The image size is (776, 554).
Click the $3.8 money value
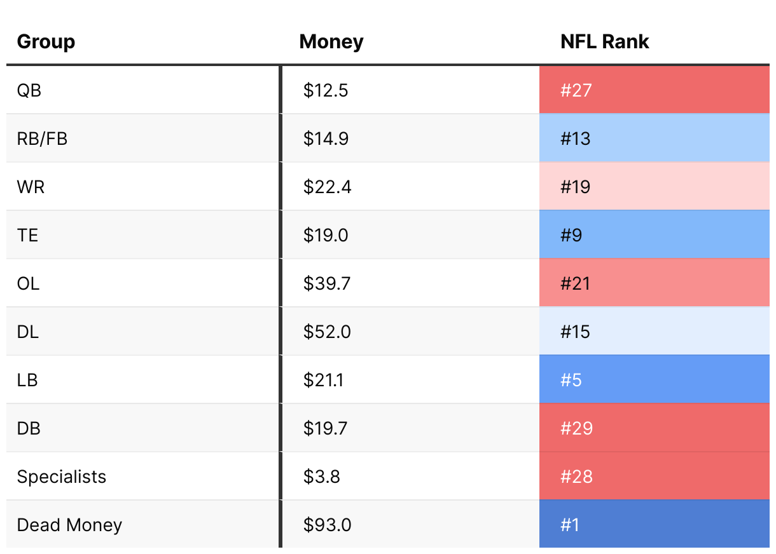pyautogui.click(x=321, y=476)
